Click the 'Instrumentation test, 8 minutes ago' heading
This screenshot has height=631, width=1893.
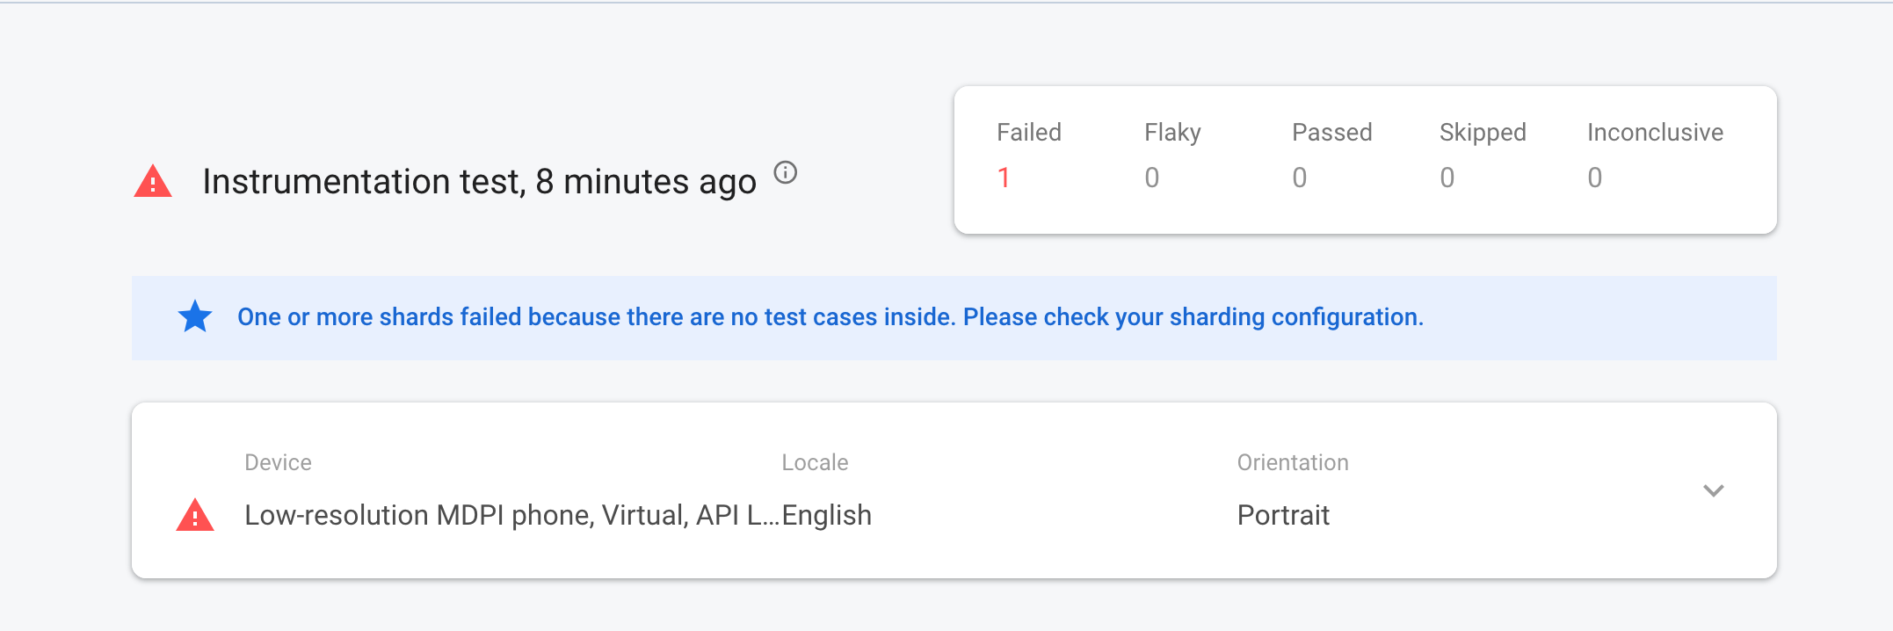(479, 182)
